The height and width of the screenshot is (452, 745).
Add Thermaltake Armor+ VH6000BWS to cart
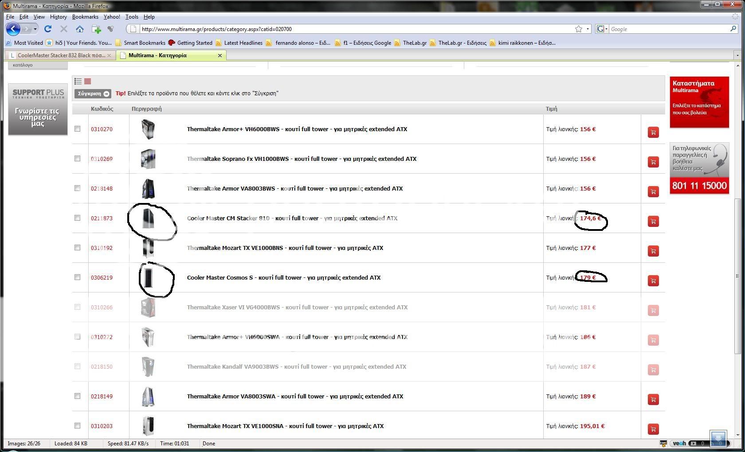click(x=653, y=132)
